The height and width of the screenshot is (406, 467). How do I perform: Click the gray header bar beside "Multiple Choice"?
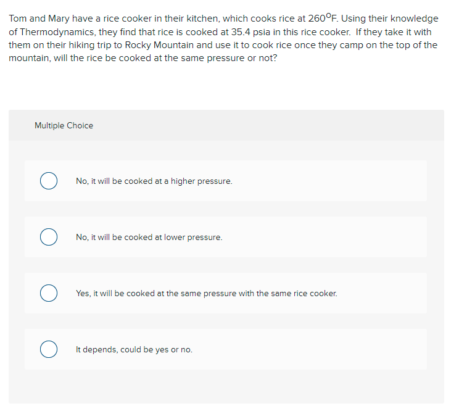pyautogui.click(x=268, y=125)
